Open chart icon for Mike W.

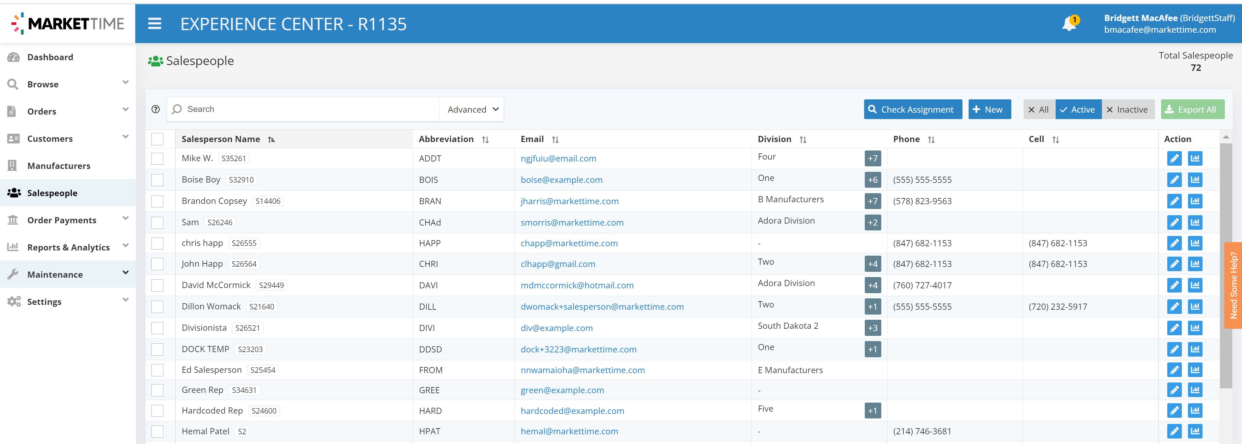(x=1195, y=158)
